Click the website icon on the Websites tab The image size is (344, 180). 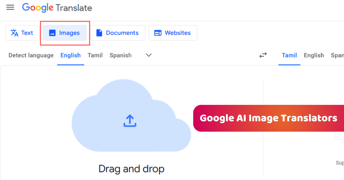pos(157,33)
